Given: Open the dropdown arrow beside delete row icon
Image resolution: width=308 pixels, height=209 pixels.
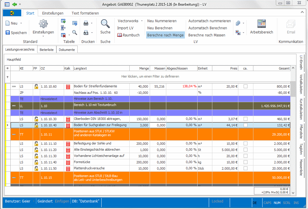Looking at the screenshot, I should point(69,35).
